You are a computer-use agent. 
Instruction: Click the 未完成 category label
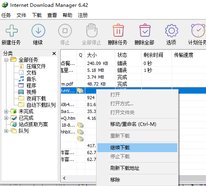(26, 111)
